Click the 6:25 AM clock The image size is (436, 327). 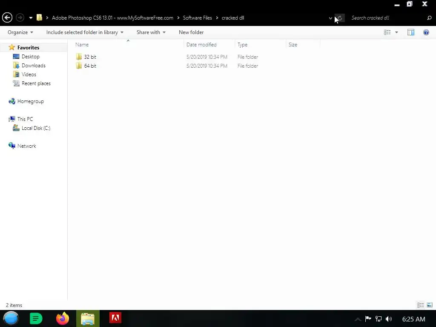coord(413,319)
